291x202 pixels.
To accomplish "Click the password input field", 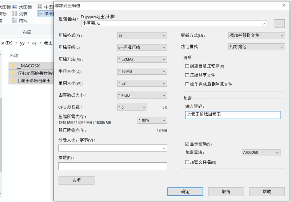I will 233,115.
